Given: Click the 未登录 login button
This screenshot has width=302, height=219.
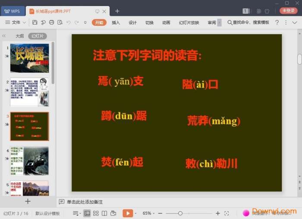Looking at the screenshot, I should click(288, 11).
